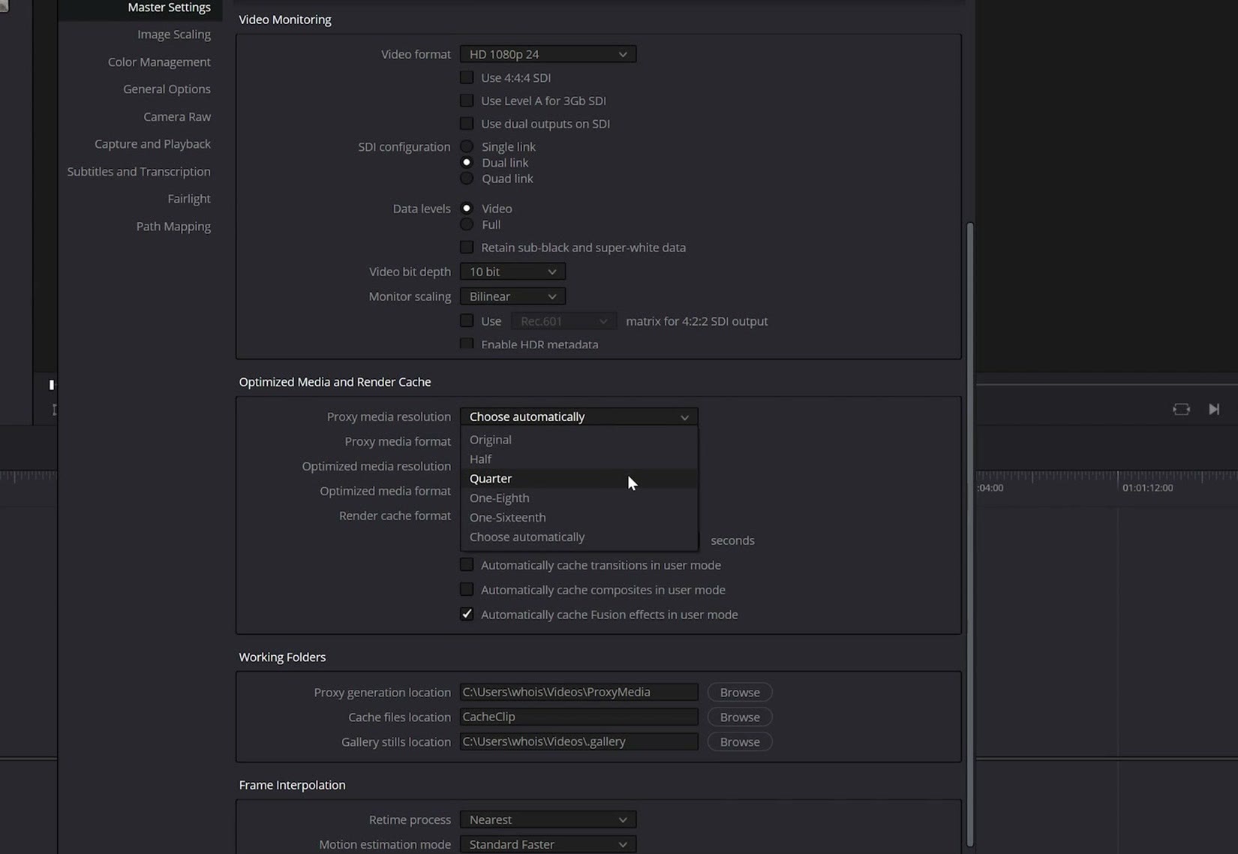Open the Video format dropdown
The height and width of the screenshot is (854, 1238).
pos(548,54)
